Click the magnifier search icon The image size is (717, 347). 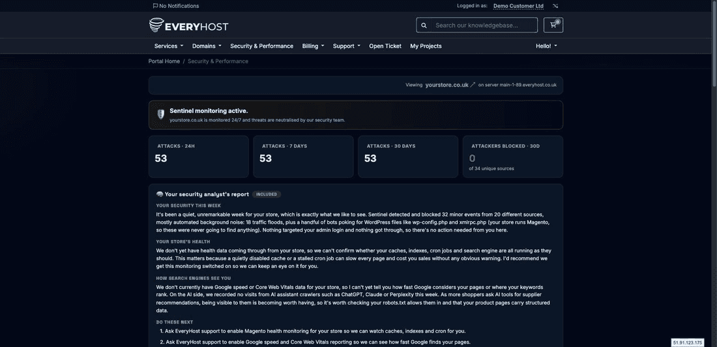424,25
